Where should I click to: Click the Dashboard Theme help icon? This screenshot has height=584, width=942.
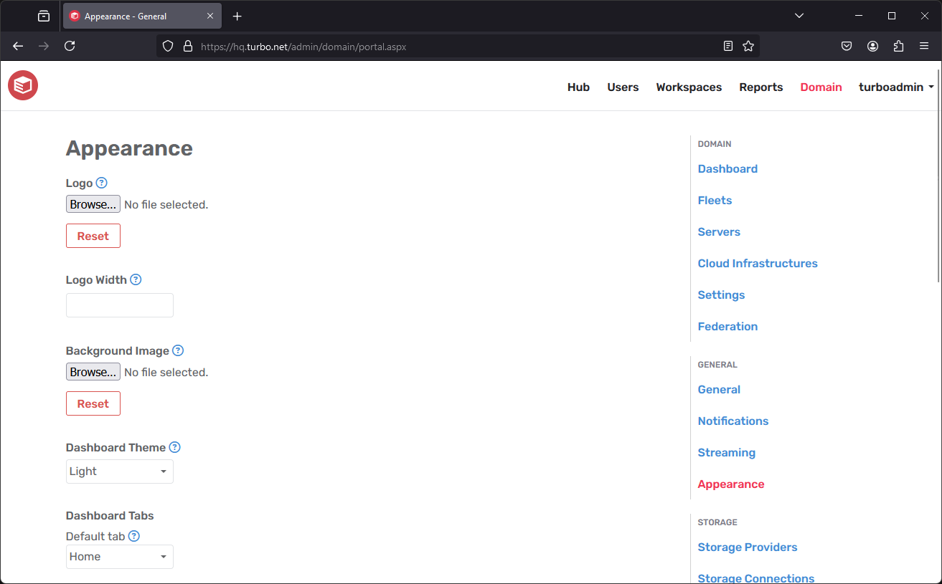click(174, 447)
